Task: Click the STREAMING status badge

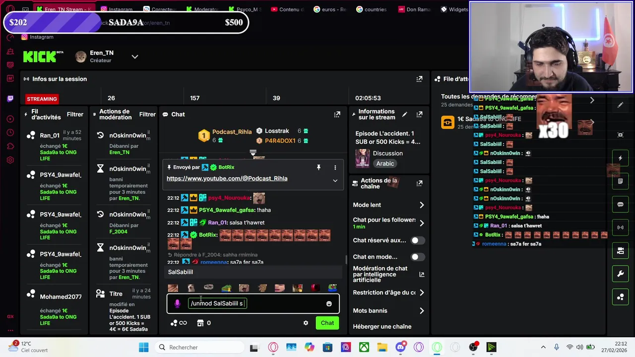Action: coord(42,99)
